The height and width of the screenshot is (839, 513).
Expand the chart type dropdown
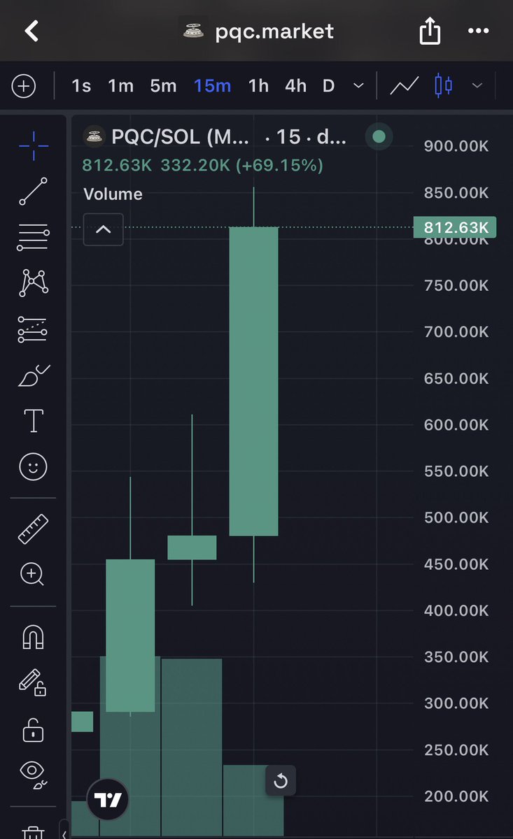(477, 86)
